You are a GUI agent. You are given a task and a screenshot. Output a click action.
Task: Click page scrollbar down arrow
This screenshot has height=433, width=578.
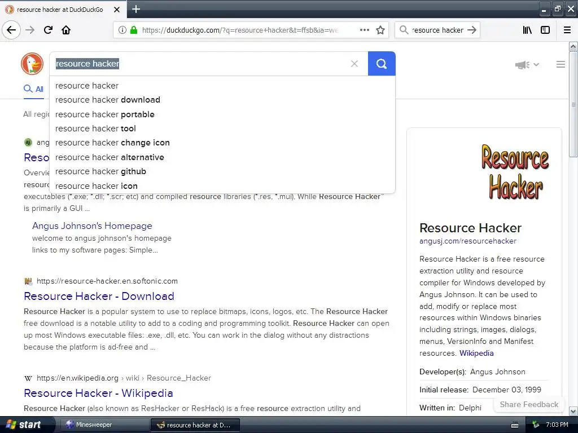pyautogui.click(x=573, y=411)
